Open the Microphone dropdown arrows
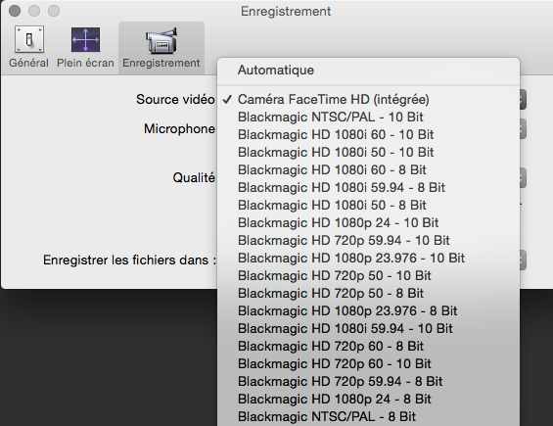This screenshot has width=553, height=426. point(523,129)
